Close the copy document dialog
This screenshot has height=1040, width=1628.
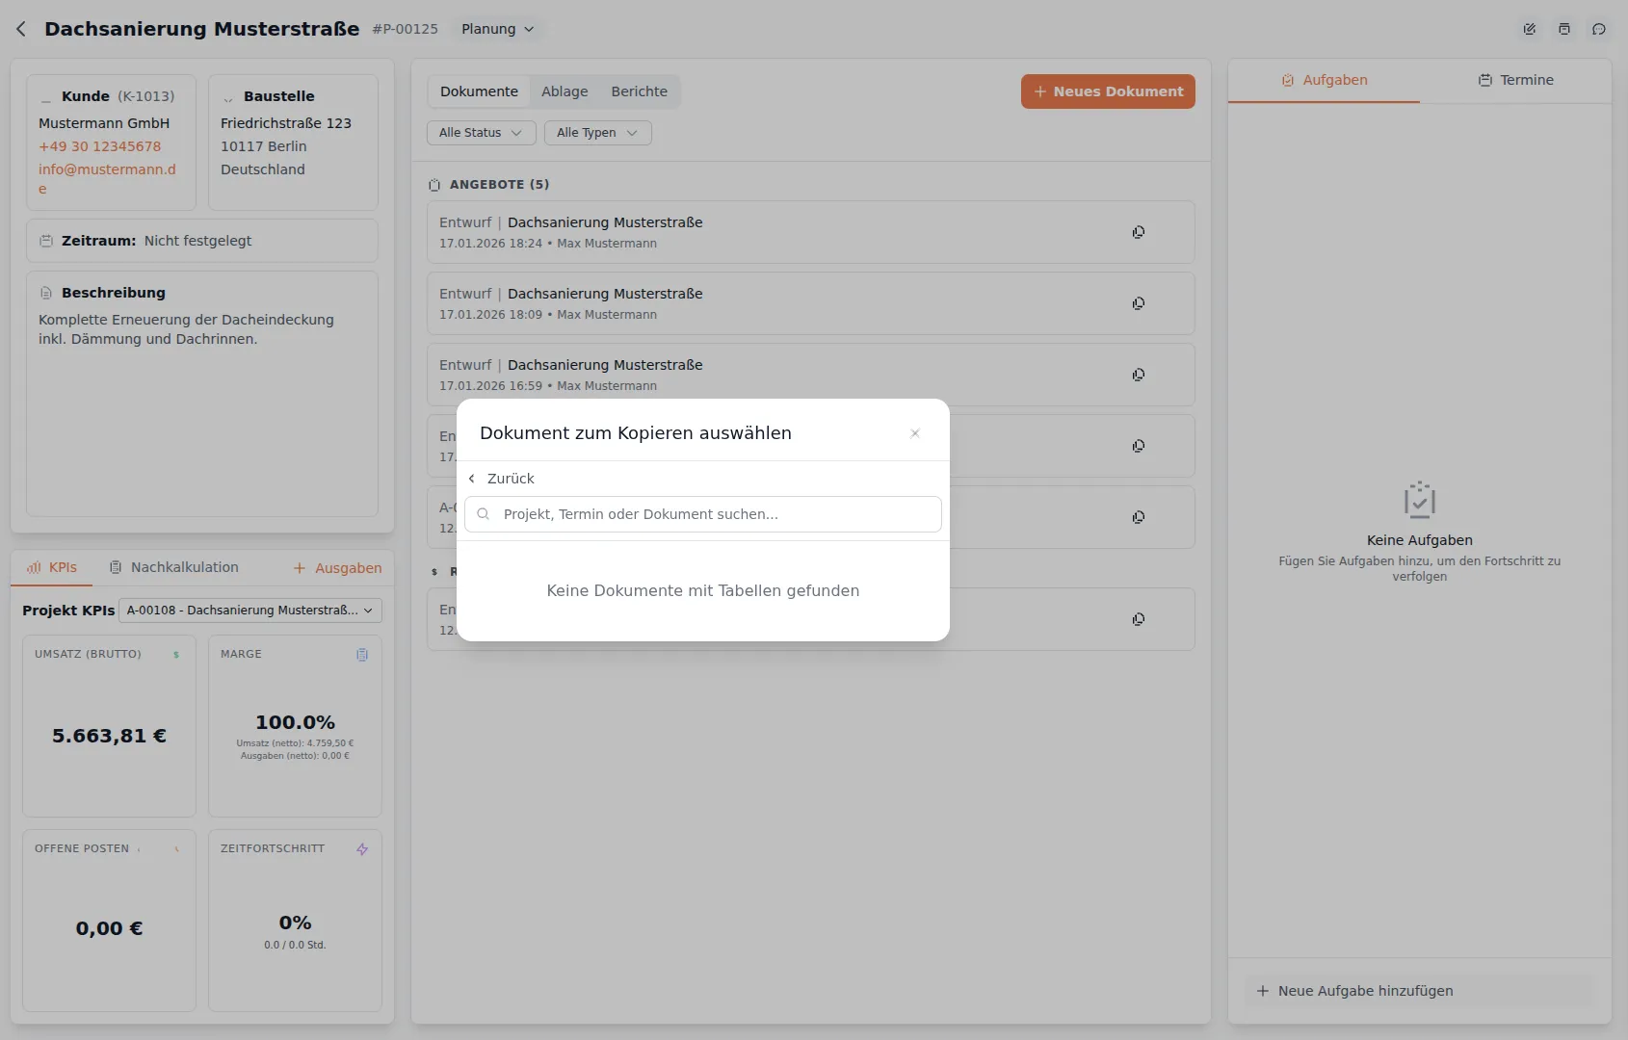tap(915, 433)
